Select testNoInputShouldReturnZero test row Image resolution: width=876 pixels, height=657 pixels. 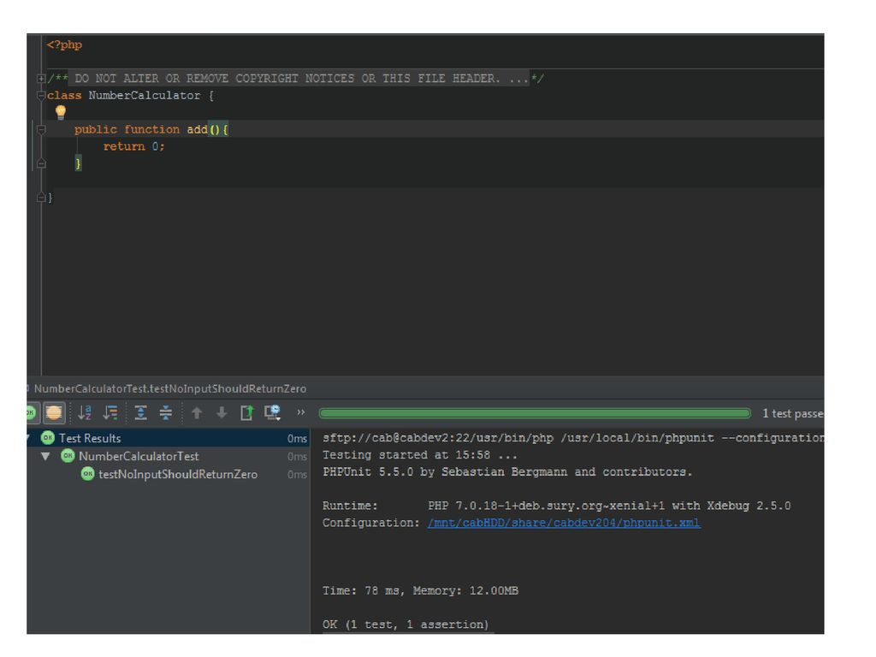[168, 474]
